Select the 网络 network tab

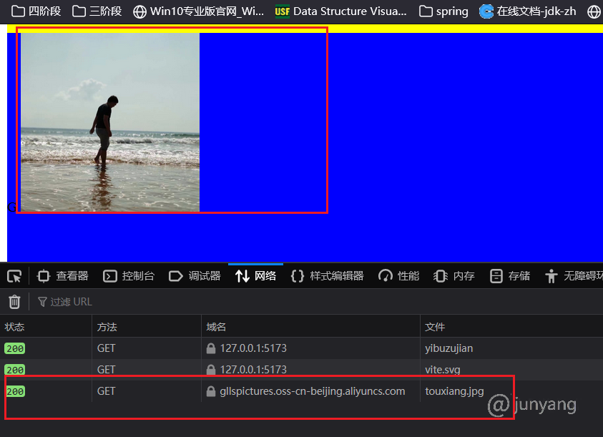point(256,276)
